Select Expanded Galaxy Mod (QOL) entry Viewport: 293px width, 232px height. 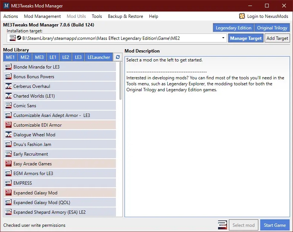click(x=60, y=202)
